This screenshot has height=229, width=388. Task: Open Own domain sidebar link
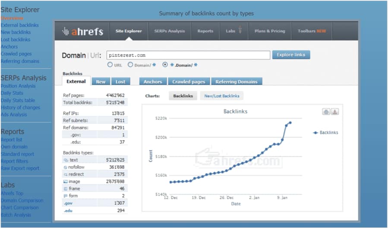(14, 147)
